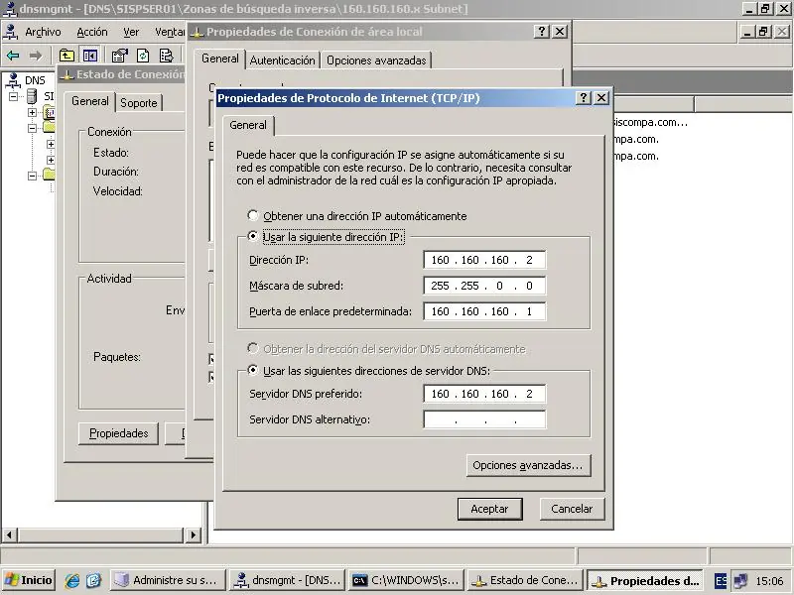Screen dimensions: 794x595
Task: Collapse the third folder under the server
Action: click(x=32, y=177)
